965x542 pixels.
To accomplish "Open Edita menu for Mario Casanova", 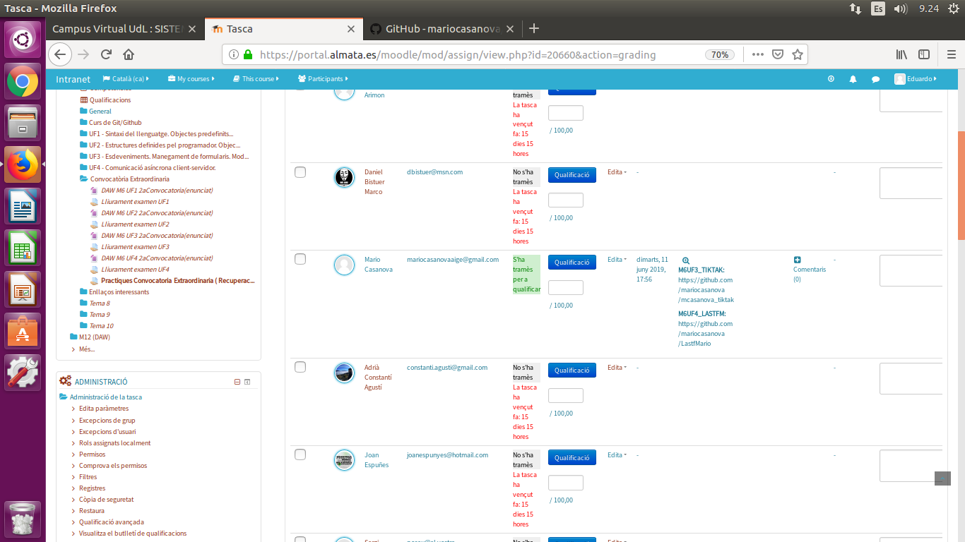I will tap(617, 260).
